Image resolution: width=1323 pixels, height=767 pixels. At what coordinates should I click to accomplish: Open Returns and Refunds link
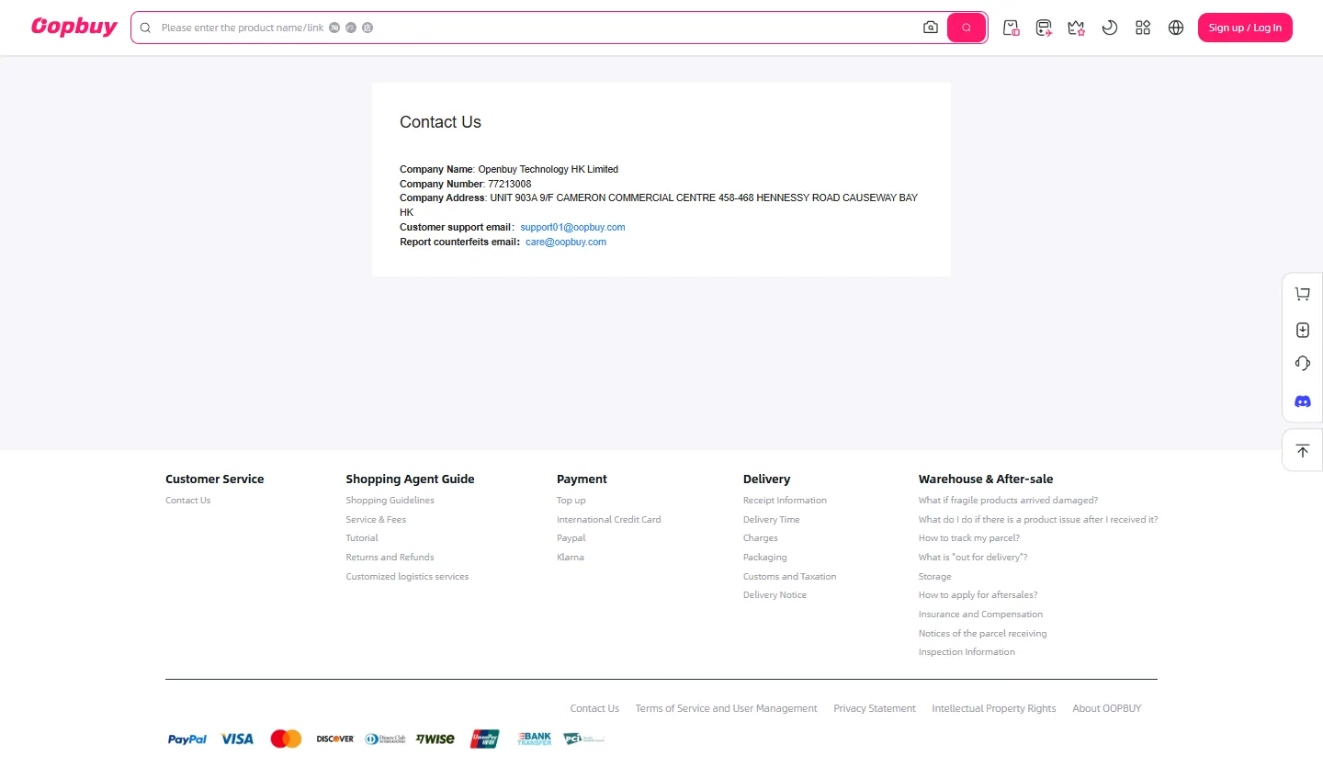390,558
